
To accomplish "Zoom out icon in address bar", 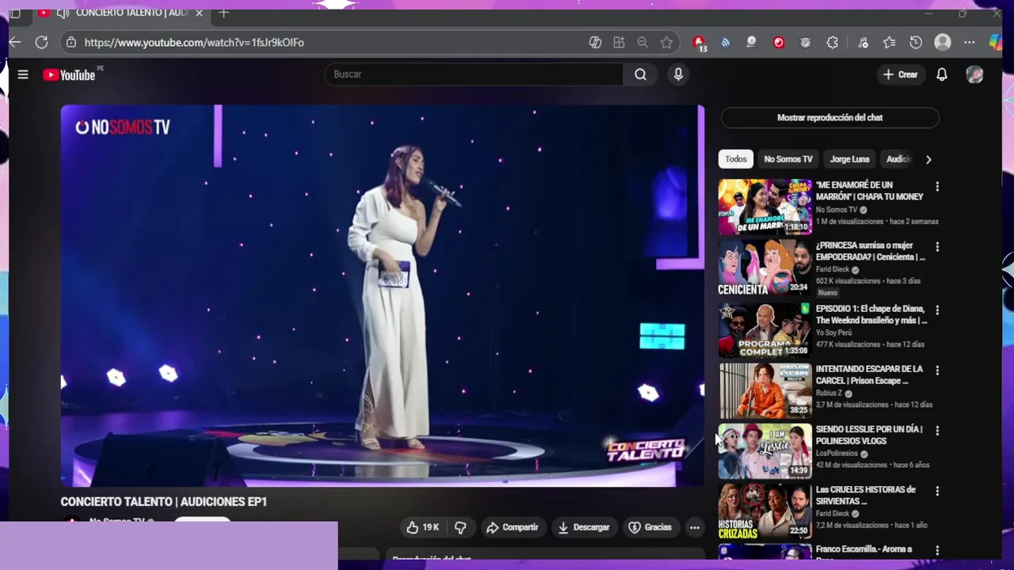I will click(642, 43).
